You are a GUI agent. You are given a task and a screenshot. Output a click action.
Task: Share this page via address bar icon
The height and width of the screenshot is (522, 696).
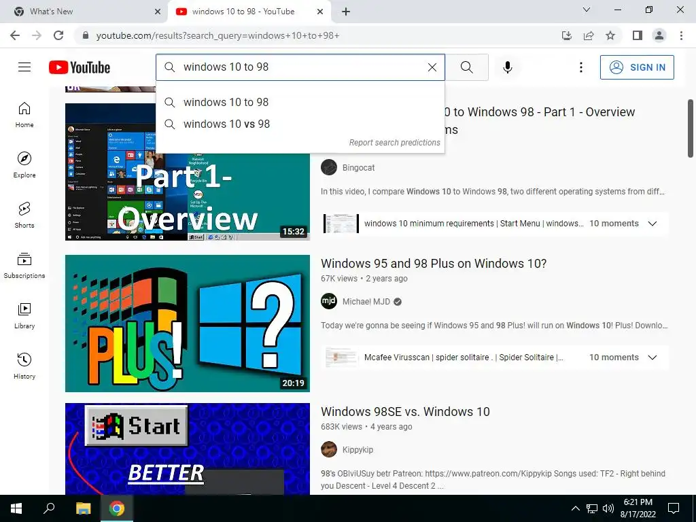[589, 35]
